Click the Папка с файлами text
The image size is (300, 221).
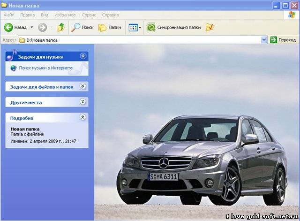point(27,134)
